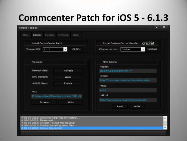Click the MMS Header input field
The width and height of the screenshot is (187, 141).
(x=127, y=71)
